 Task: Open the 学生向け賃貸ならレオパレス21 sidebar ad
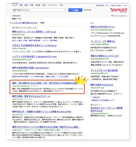[105, 56]
